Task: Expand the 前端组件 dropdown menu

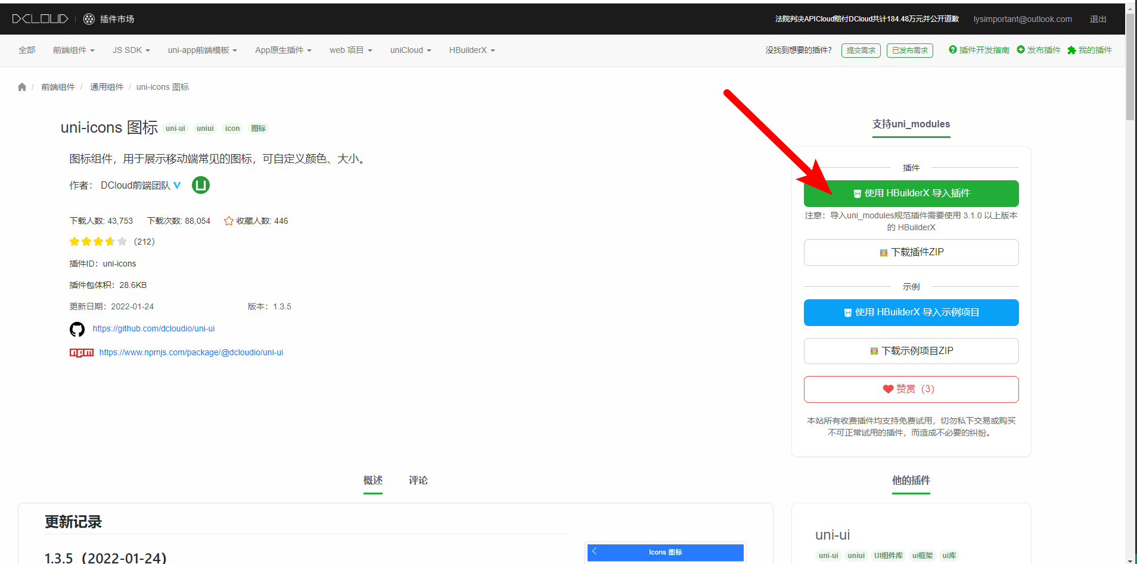Action: coord(74,50)
